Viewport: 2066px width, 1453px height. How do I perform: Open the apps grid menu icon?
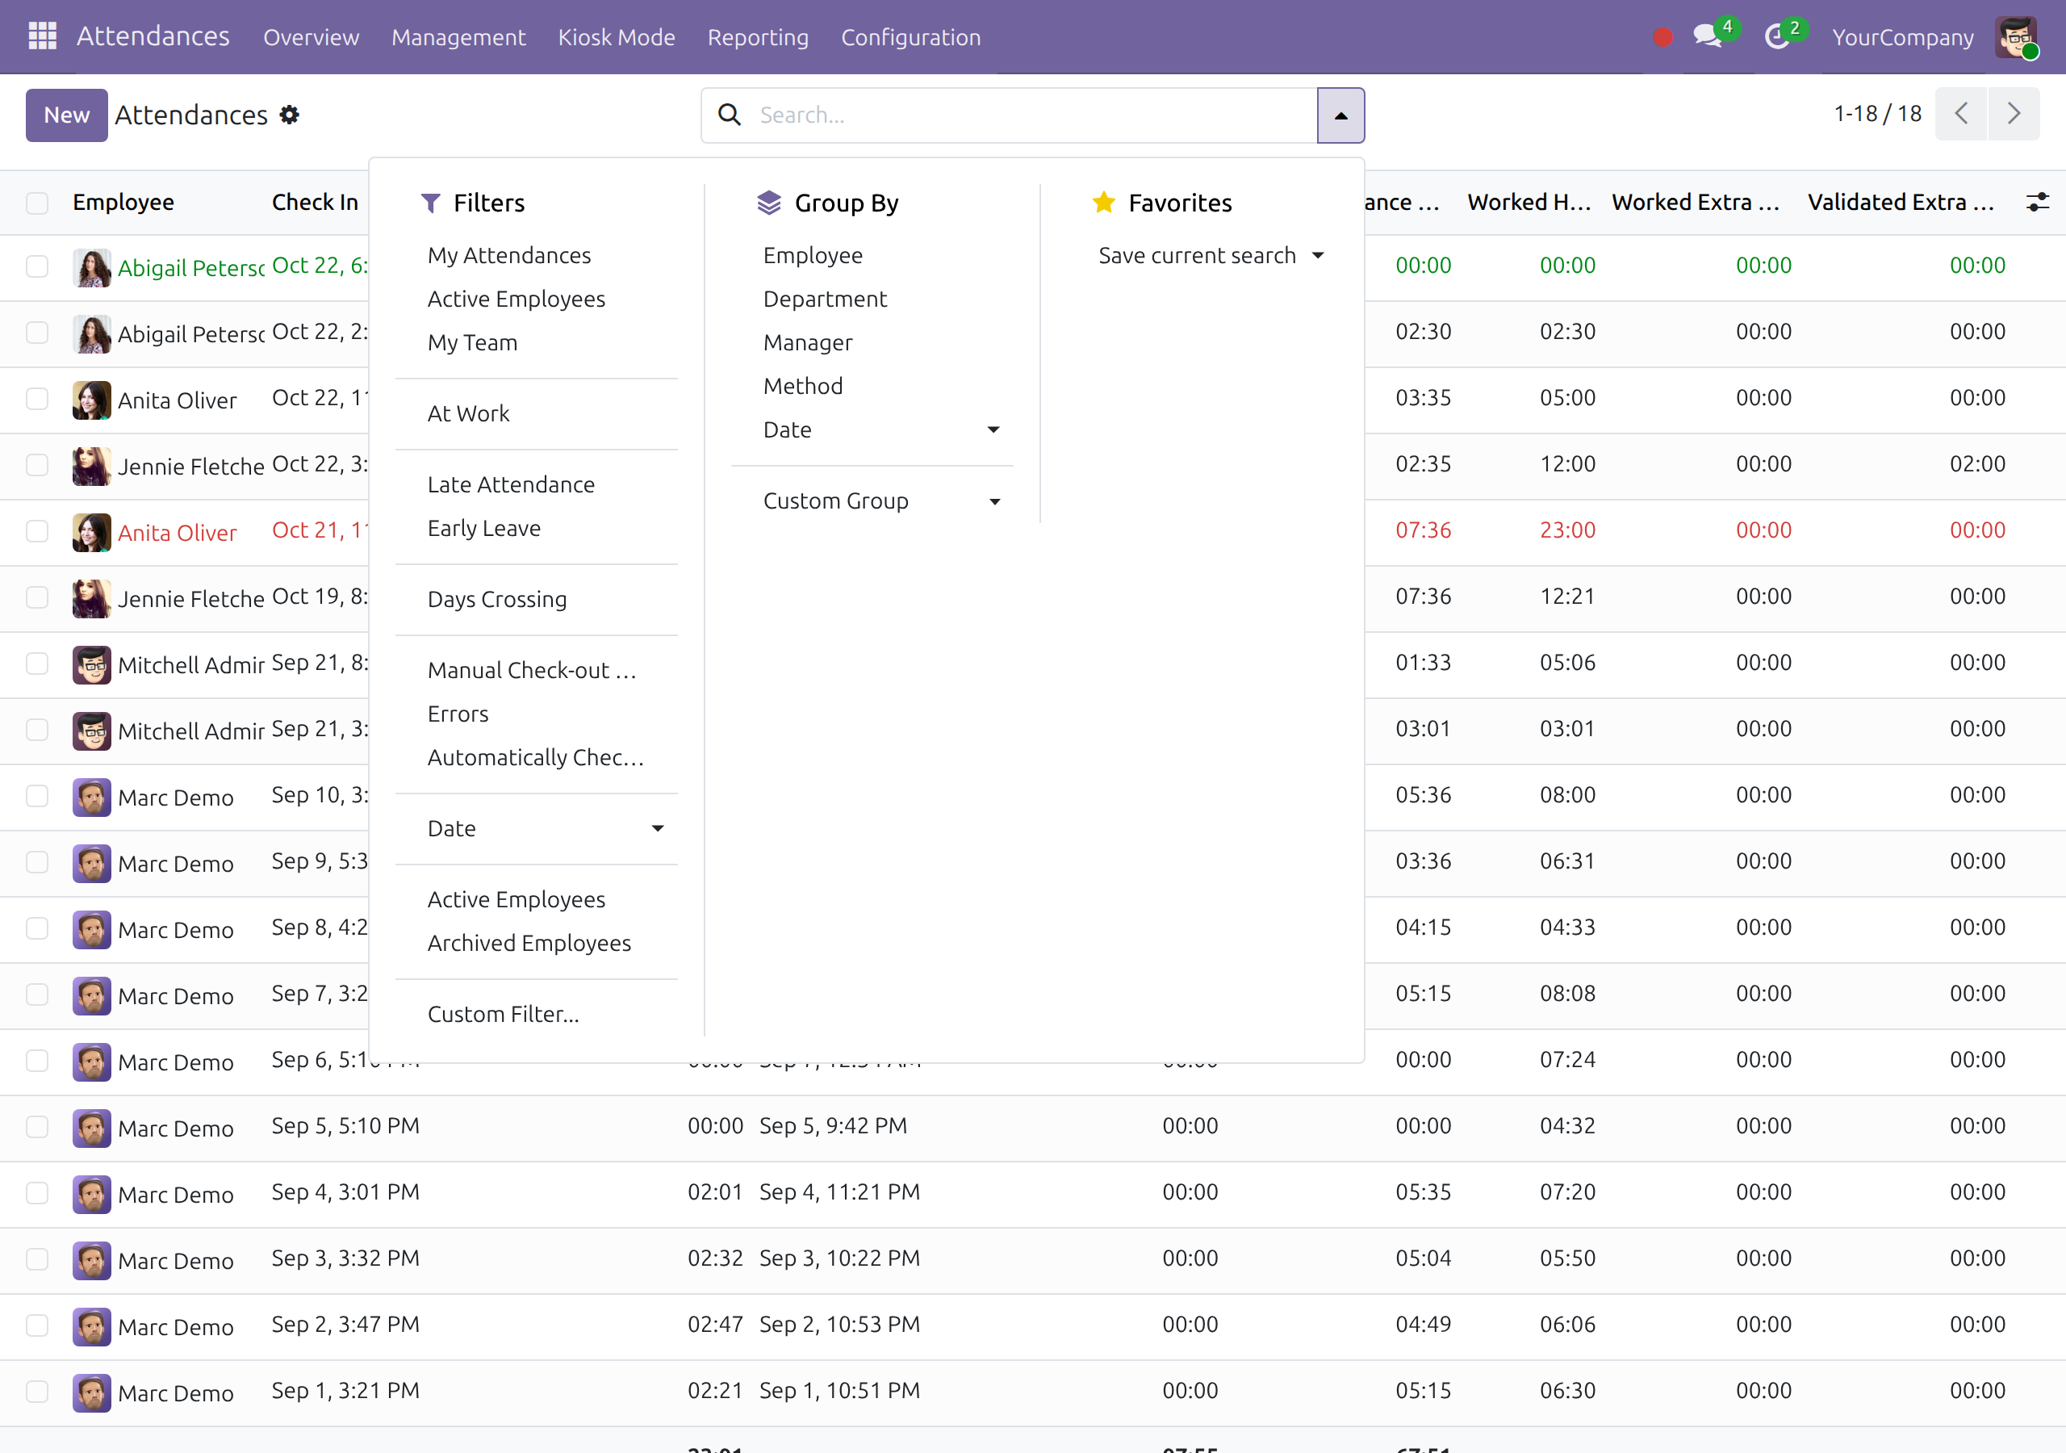(42, 36)
